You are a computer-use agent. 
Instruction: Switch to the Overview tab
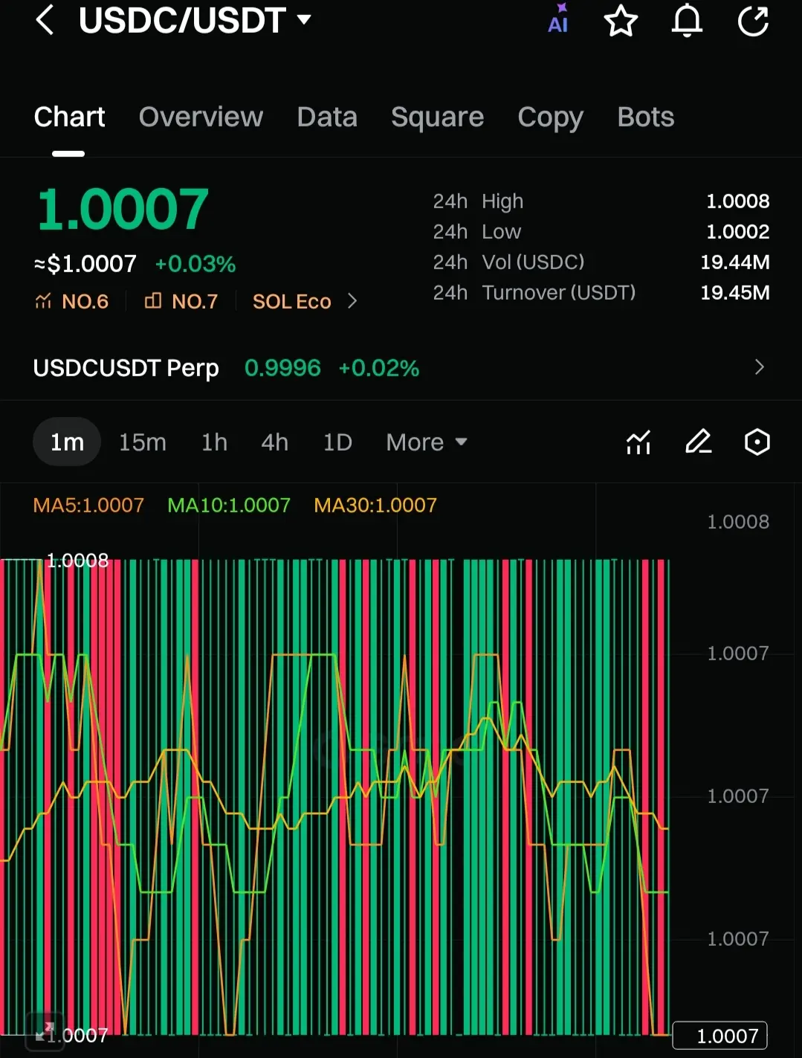(x=201, y=117)
